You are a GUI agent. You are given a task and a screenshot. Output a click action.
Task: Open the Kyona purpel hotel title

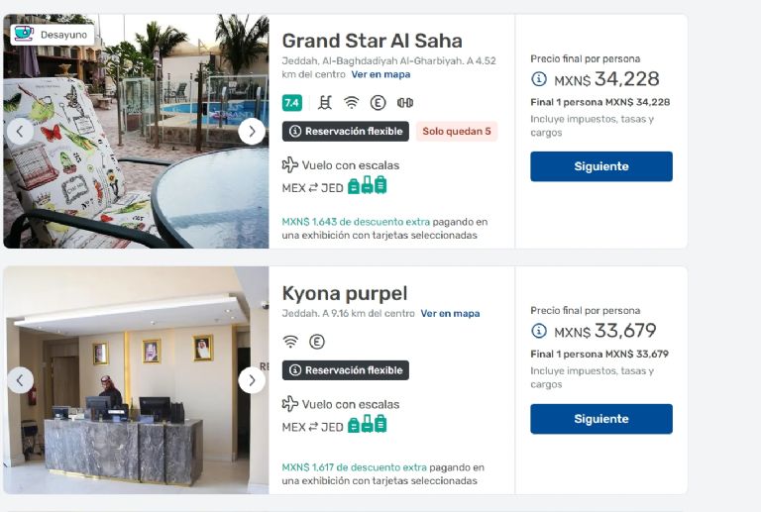[344, 293]
